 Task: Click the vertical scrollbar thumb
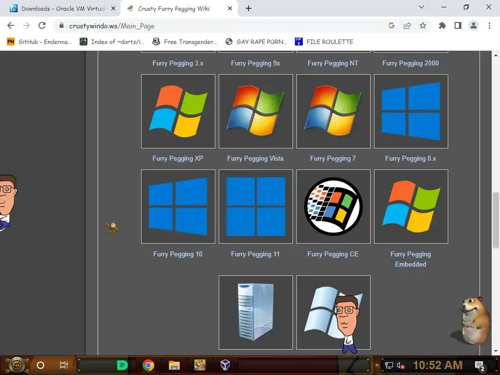(x=496, y=220)
